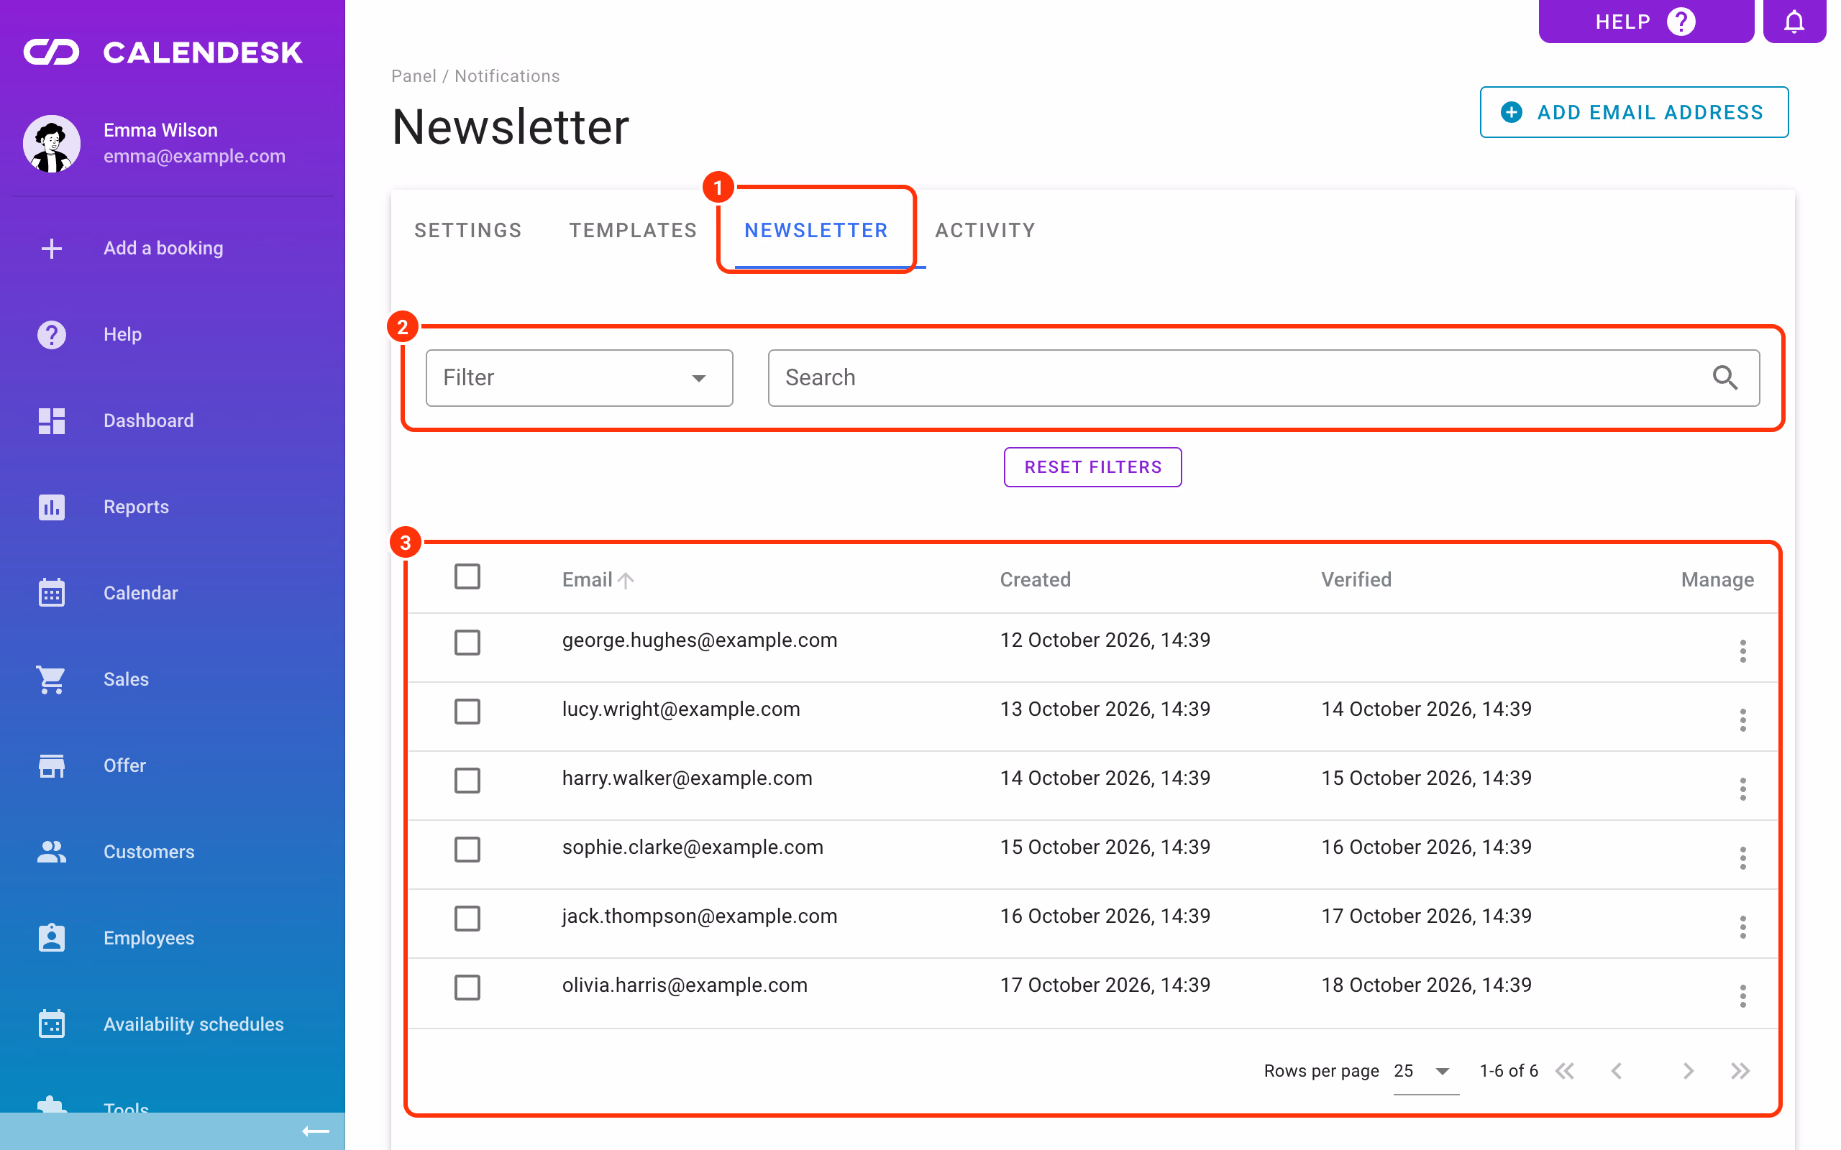Focus the Search input field
The image size is (1841, 1150).
pos(1263,378)
